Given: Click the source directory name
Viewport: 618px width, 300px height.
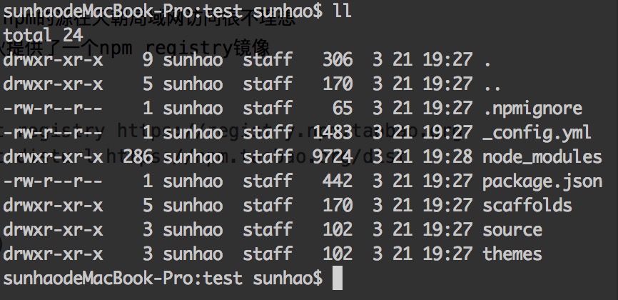Looking at the screenshot, I should 512,231.
